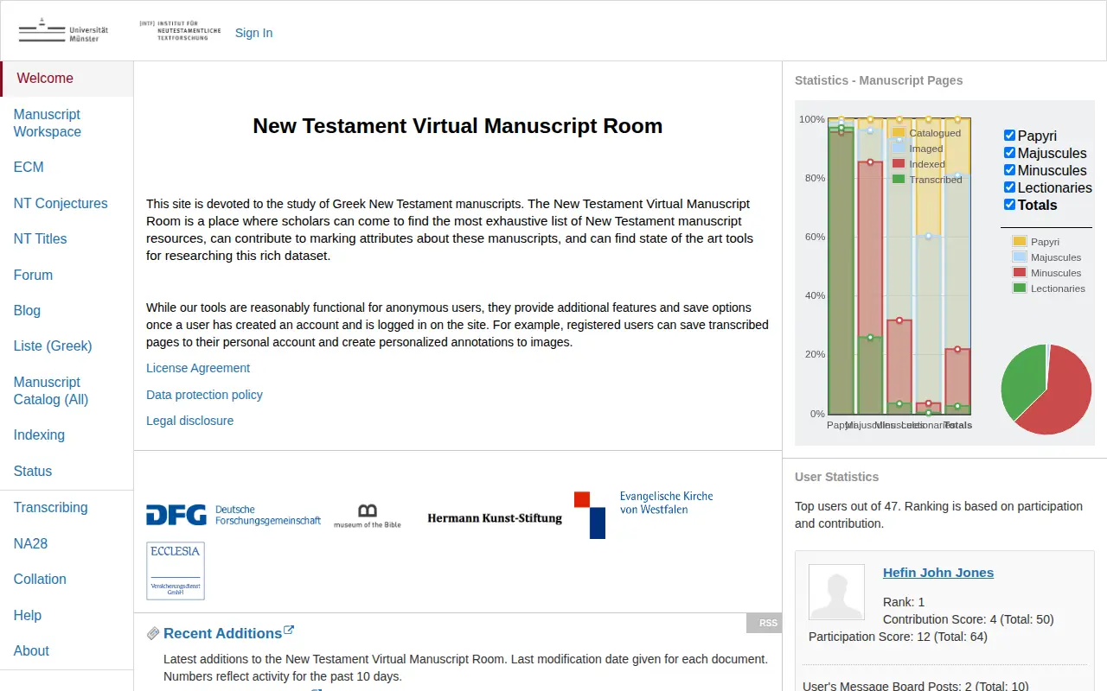1107x691 pixels.
Task: Open Hefin John Jones's profile link
Action: 938,573
